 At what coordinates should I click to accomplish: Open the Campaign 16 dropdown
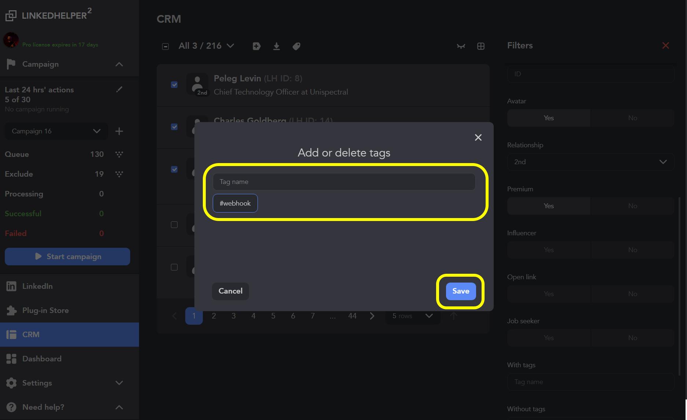[56, 131]
